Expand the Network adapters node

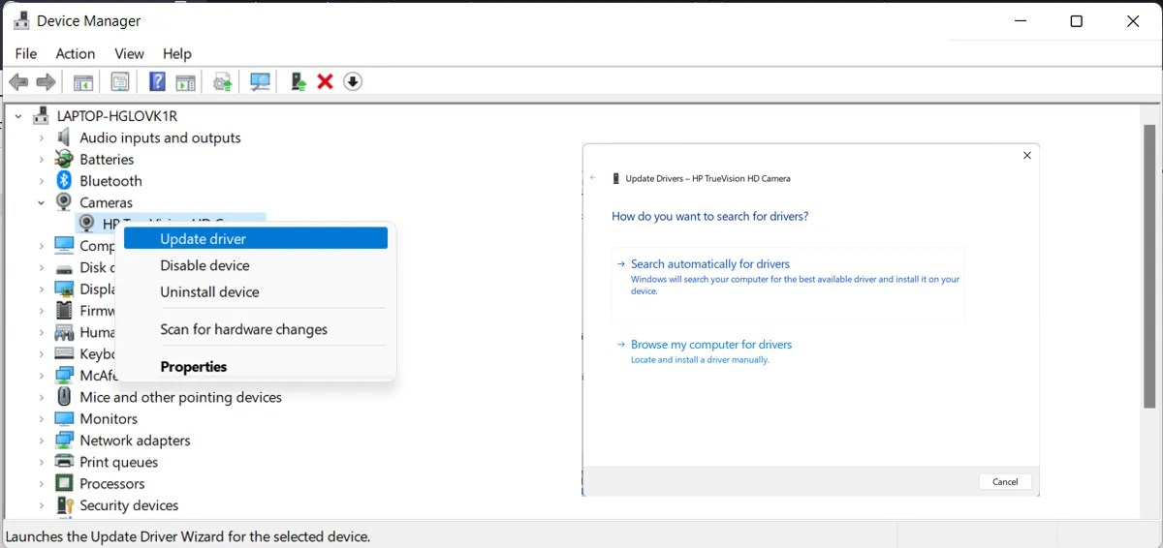tap(41, 441)
